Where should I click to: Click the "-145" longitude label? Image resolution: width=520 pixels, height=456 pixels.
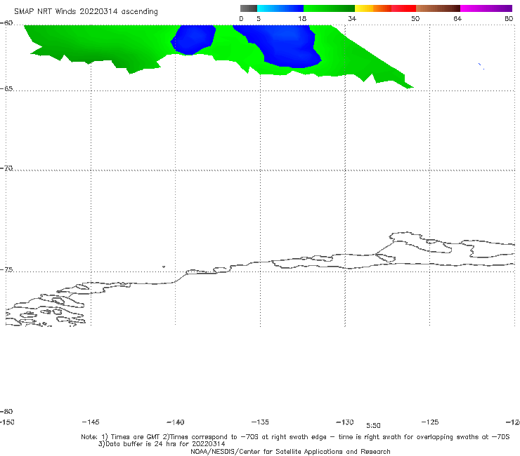click(91, 422)
